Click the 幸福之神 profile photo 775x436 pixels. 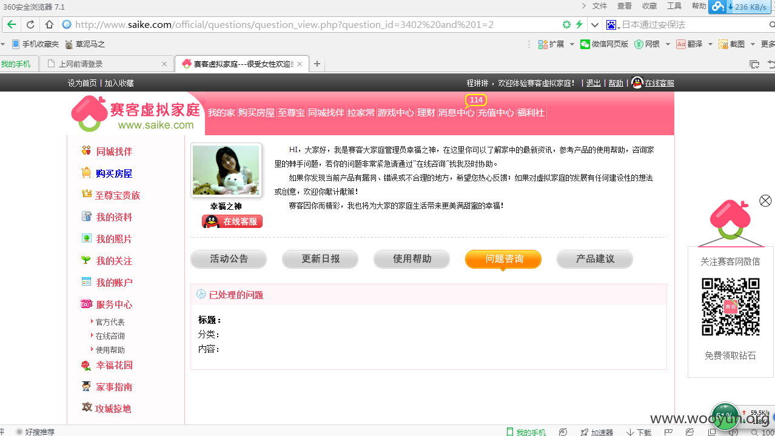pos(226,170)
